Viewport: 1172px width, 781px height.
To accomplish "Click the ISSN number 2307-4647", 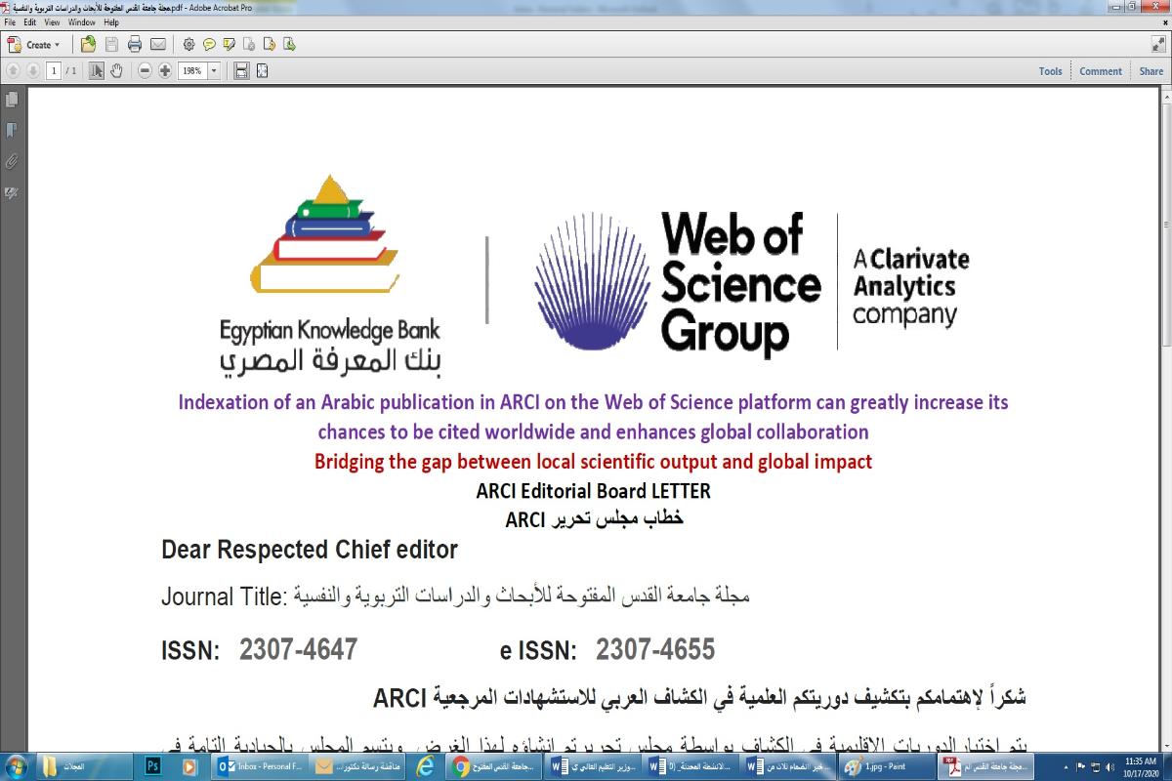I will coord(299,649).
